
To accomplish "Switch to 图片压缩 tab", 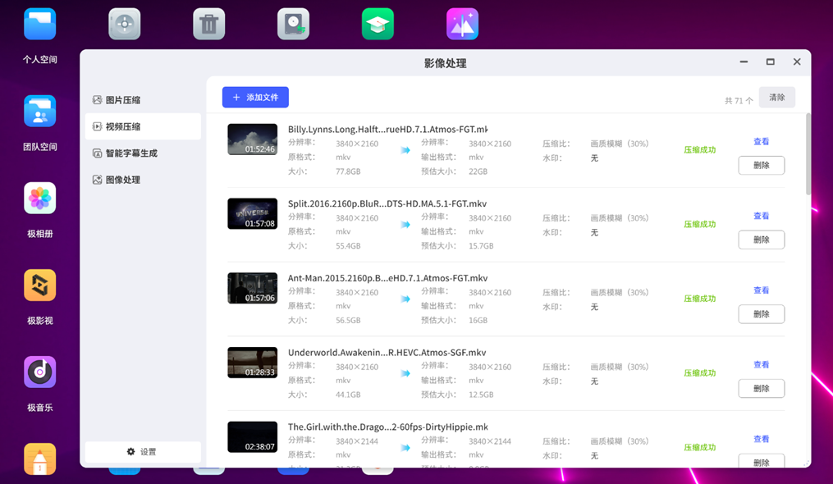I will point(143,100).
